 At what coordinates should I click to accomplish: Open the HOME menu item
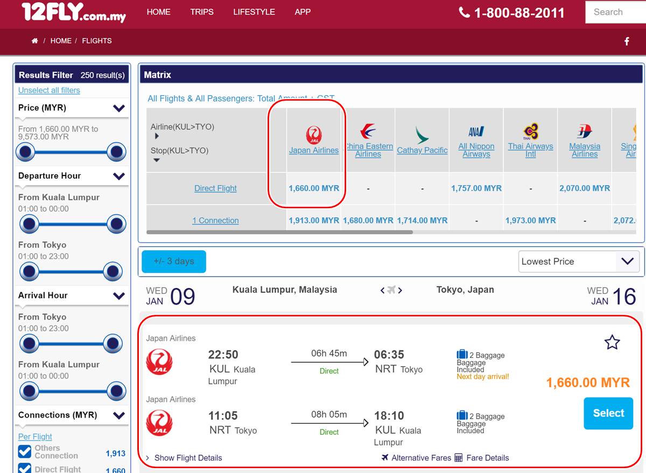(x=158, y=12)
